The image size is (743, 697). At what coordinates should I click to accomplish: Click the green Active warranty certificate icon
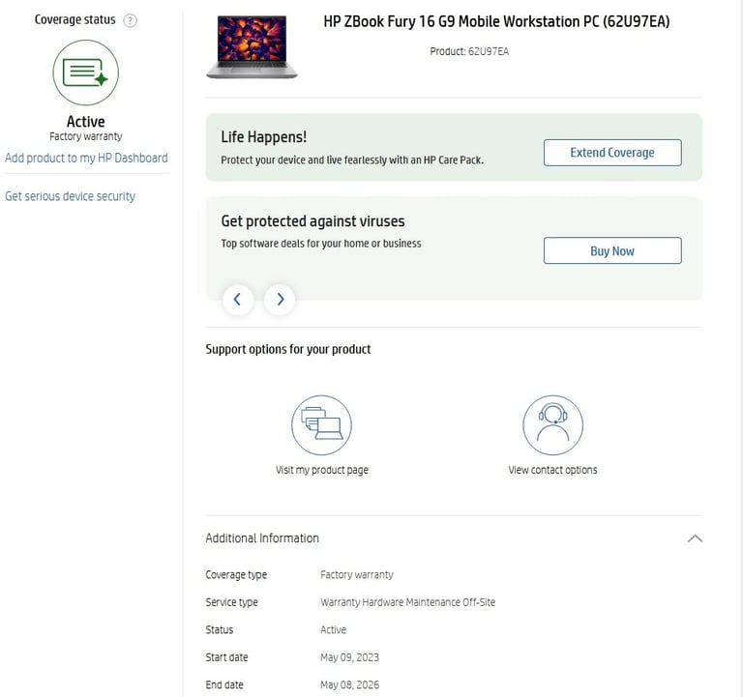click(x=86, y=73)
